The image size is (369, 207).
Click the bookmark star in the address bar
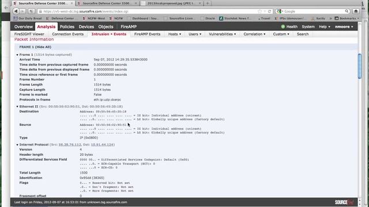click(x=260, y=11)
